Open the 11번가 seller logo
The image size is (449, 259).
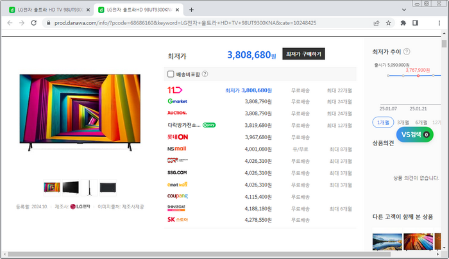tap(174, 90)
